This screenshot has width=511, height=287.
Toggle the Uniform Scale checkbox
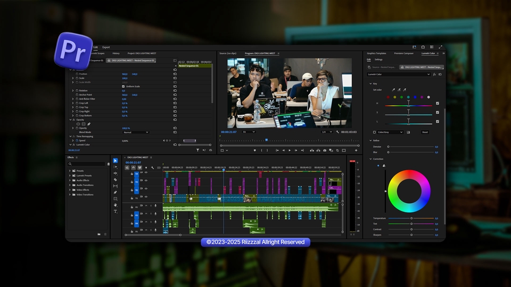(123, 86)
